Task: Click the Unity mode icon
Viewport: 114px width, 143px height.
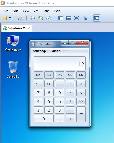Action: click(85, 18)
